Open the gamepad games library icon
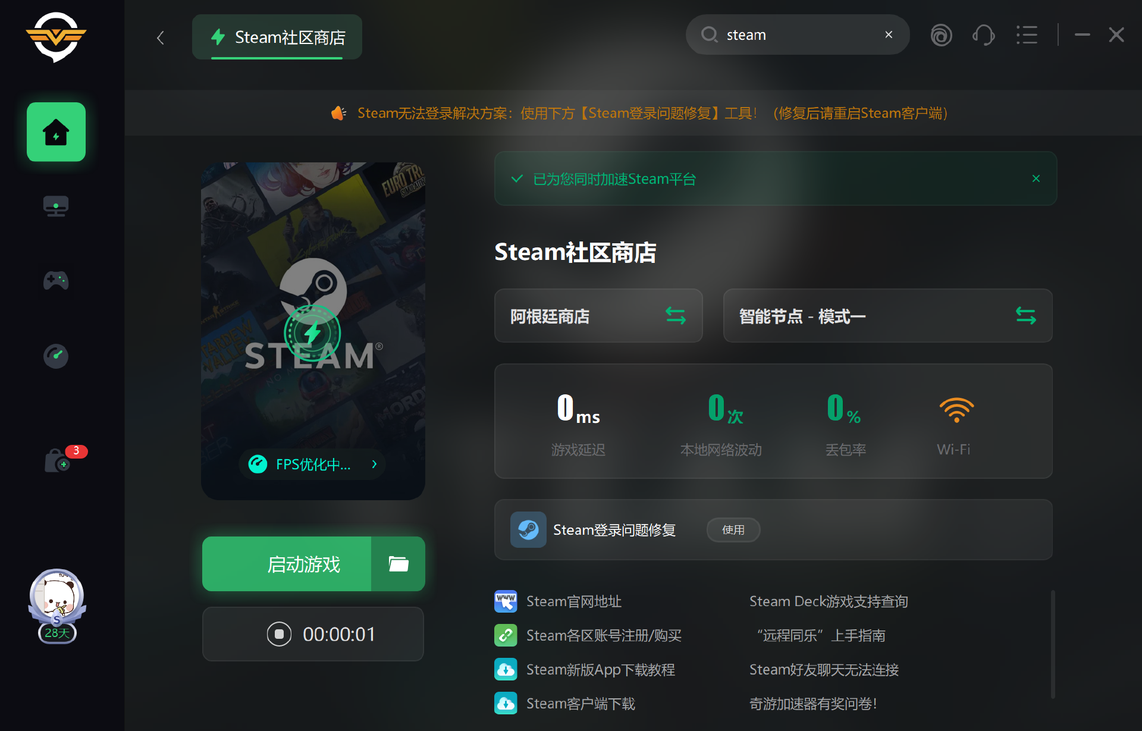The width and height of the screenshot is (1142, 731). [56, 280]
